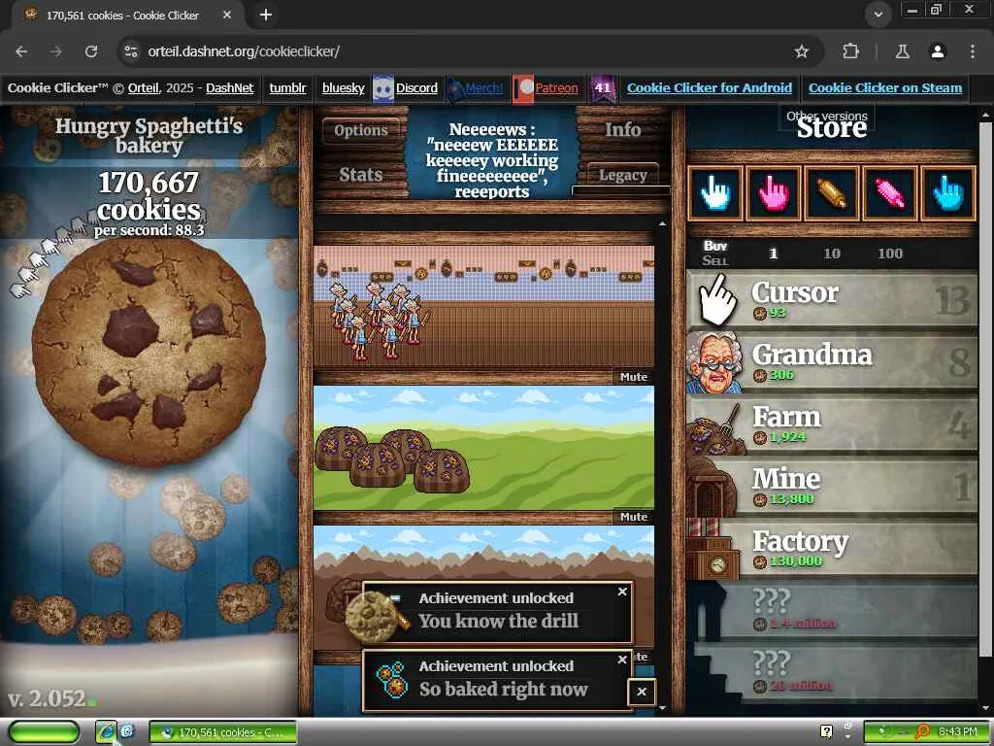Open the DashNet link
This screenshot has height=746, width=994.
(x=229, y=88)
